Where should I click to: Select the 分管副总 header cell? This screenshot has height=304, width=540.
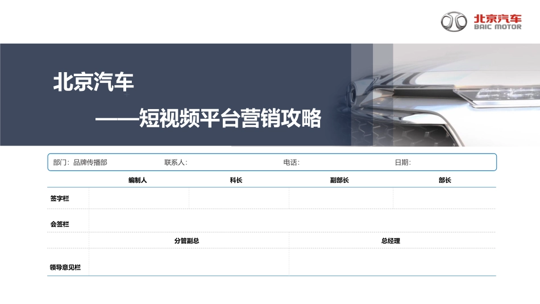(x=186, y=241)
